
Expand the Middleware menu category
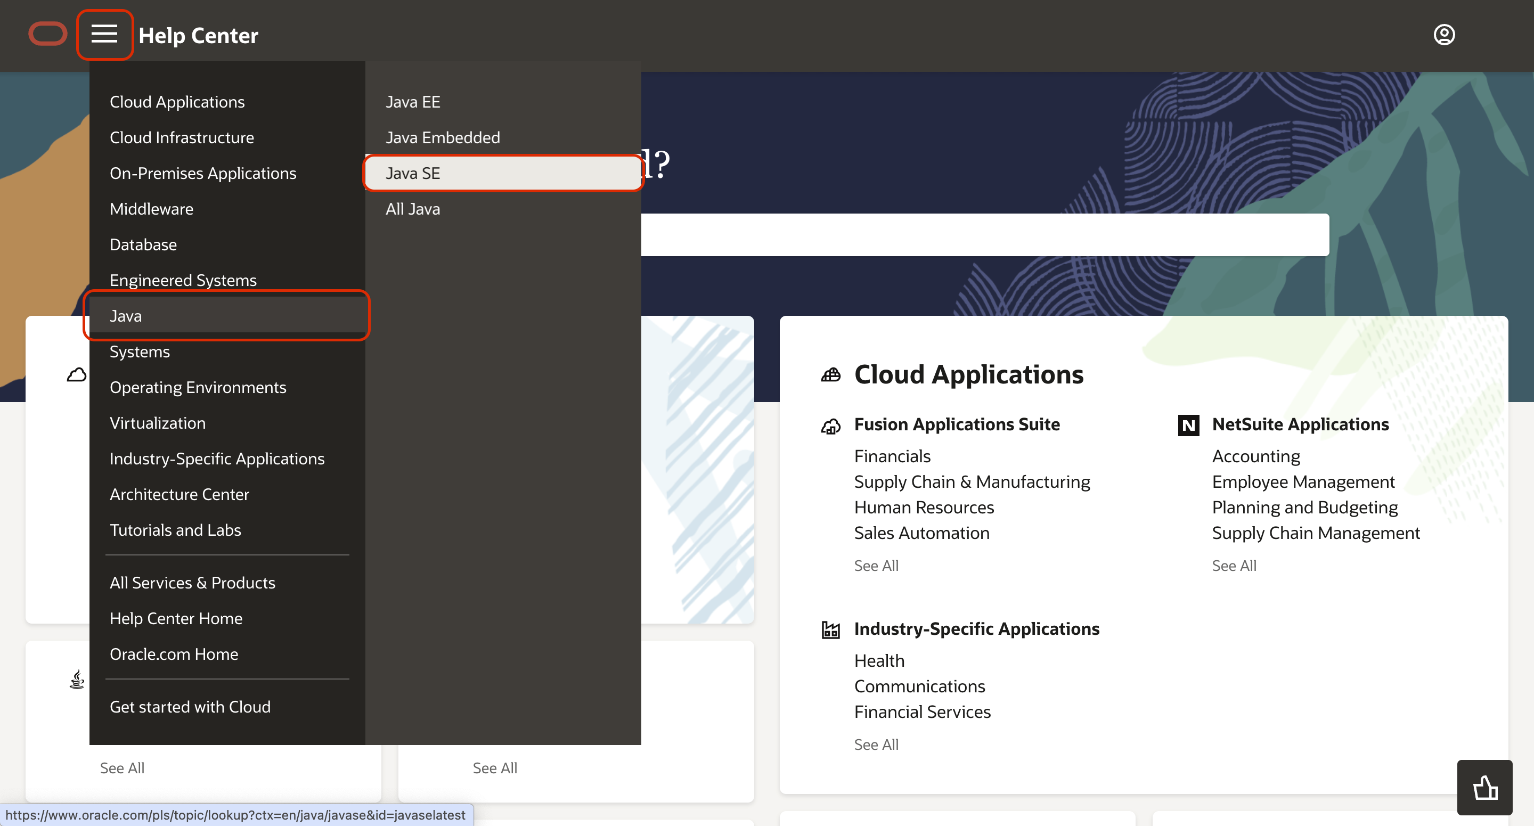pos(151,209)
